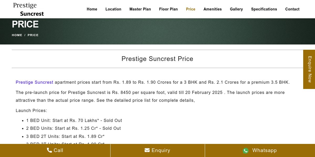Click the Call button at bottom
The height and width of the screenshot is (157, 315).
[x=55, y=150]
